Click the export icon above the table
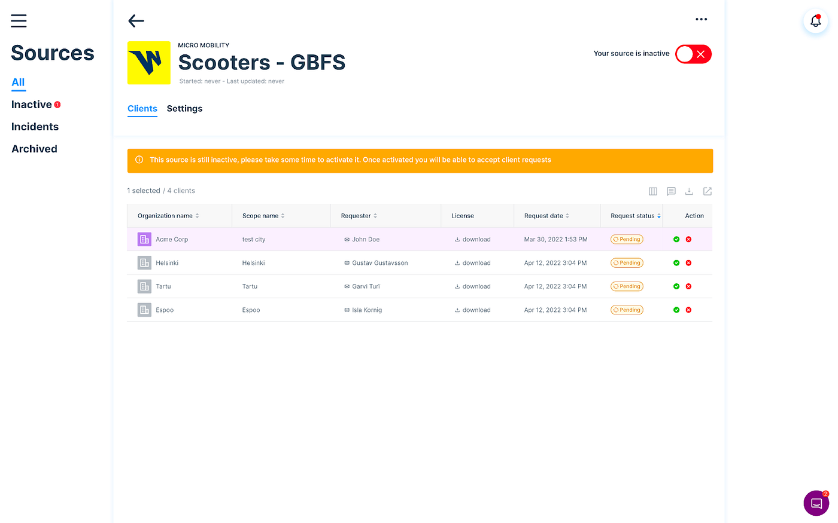 [x=708, y=191]
